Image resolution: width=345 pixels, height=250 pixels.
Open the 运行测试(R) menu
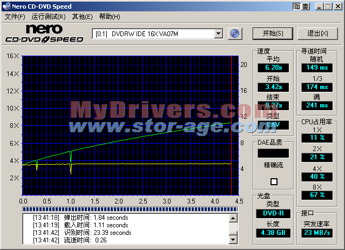click(x=50, y=17)
